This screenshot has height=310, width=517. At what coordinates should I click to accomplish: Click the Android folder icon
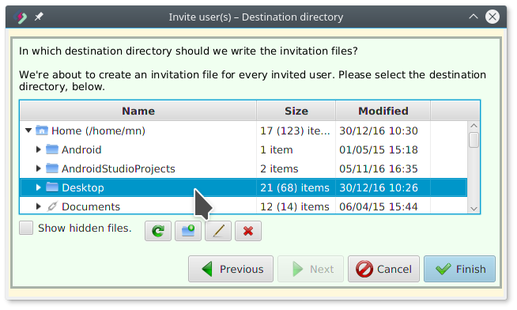[52, 149]
